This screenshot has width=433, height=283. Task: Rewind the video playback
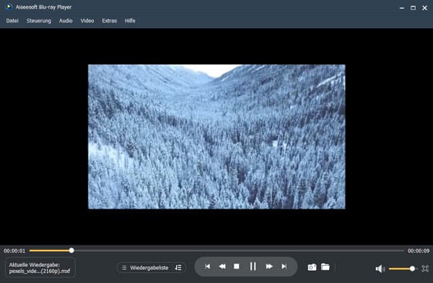222,266
